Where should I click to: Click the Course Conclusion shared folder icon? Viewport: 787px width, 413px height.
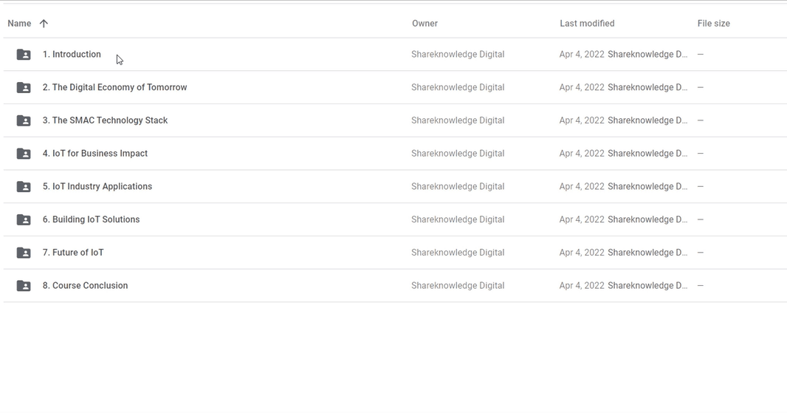[24, 285]
